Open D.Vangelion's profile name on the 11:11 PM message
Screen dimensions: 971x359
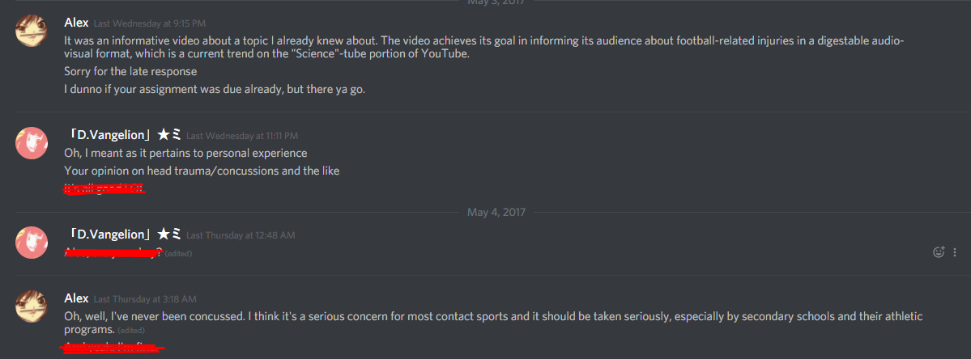(122, 135)
